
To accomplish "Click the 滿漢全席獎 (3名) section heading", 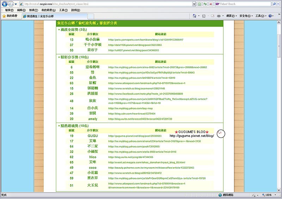I will coord(74,30).
